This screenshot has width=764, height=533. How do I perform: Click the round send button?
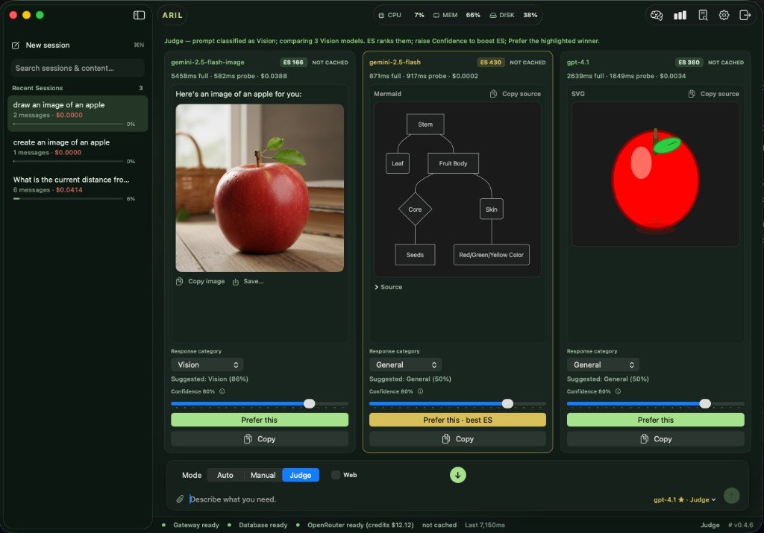click(x=731, y=496)
